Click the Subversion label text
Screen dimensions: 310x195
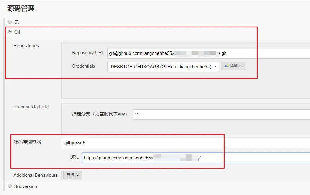26,186
